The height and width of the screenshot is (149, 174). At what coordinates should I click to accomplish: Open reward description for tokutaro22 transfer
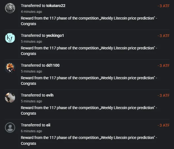89,21
